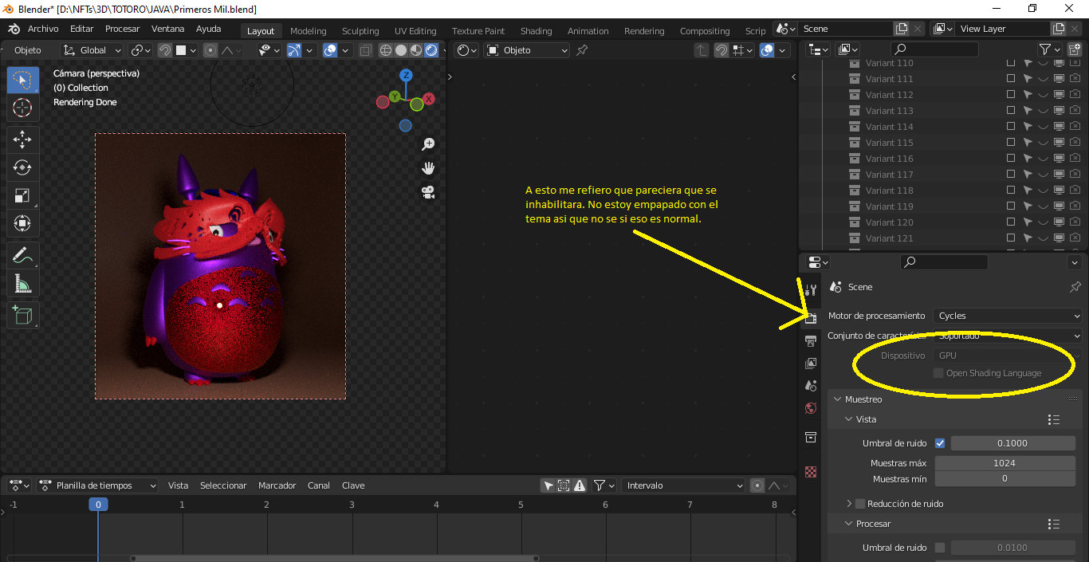Switch to the Modeling workspace tab

pos(309,31)
